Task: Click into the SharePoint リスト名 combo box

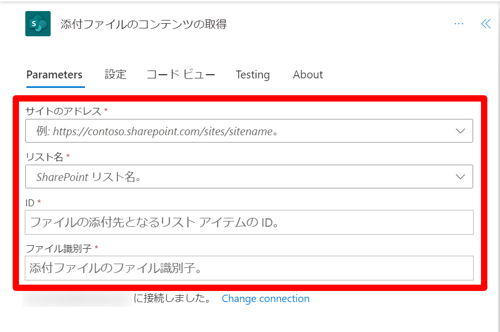Action: point(237,177)
